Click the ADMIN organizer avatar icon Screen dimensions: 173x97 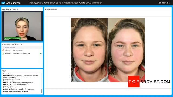tap(3, 50)
